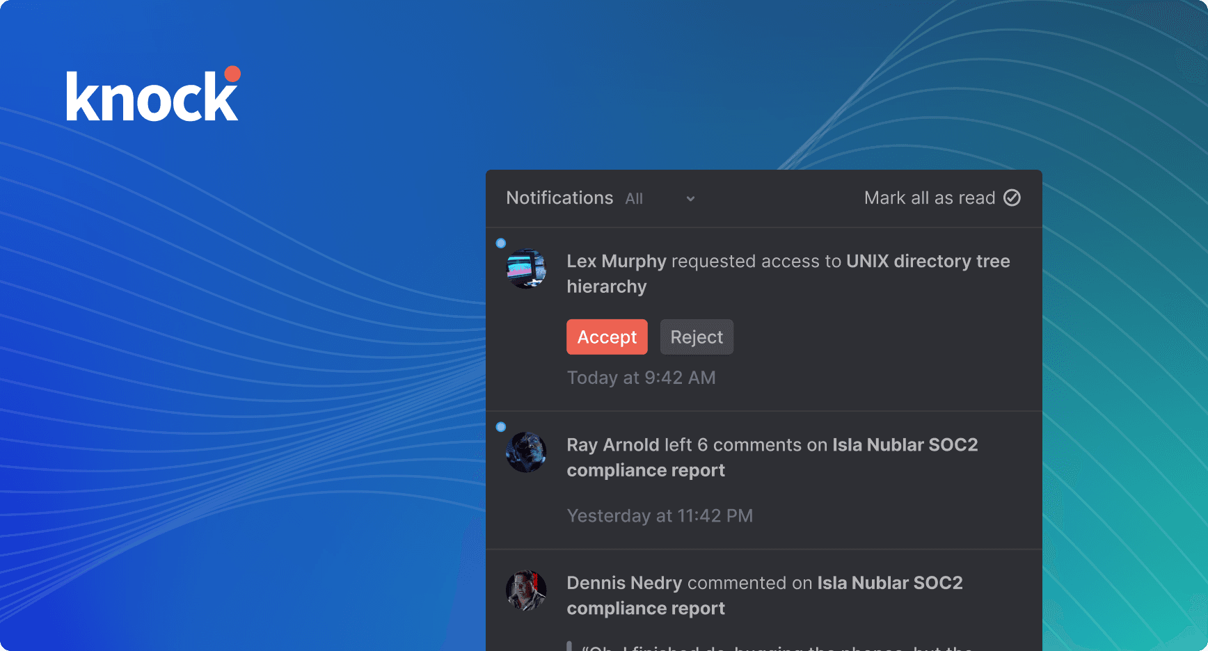Click the Ray Arnold name
The width and height of the screenshot is (1208, 651).
click(x=612, y=445)
